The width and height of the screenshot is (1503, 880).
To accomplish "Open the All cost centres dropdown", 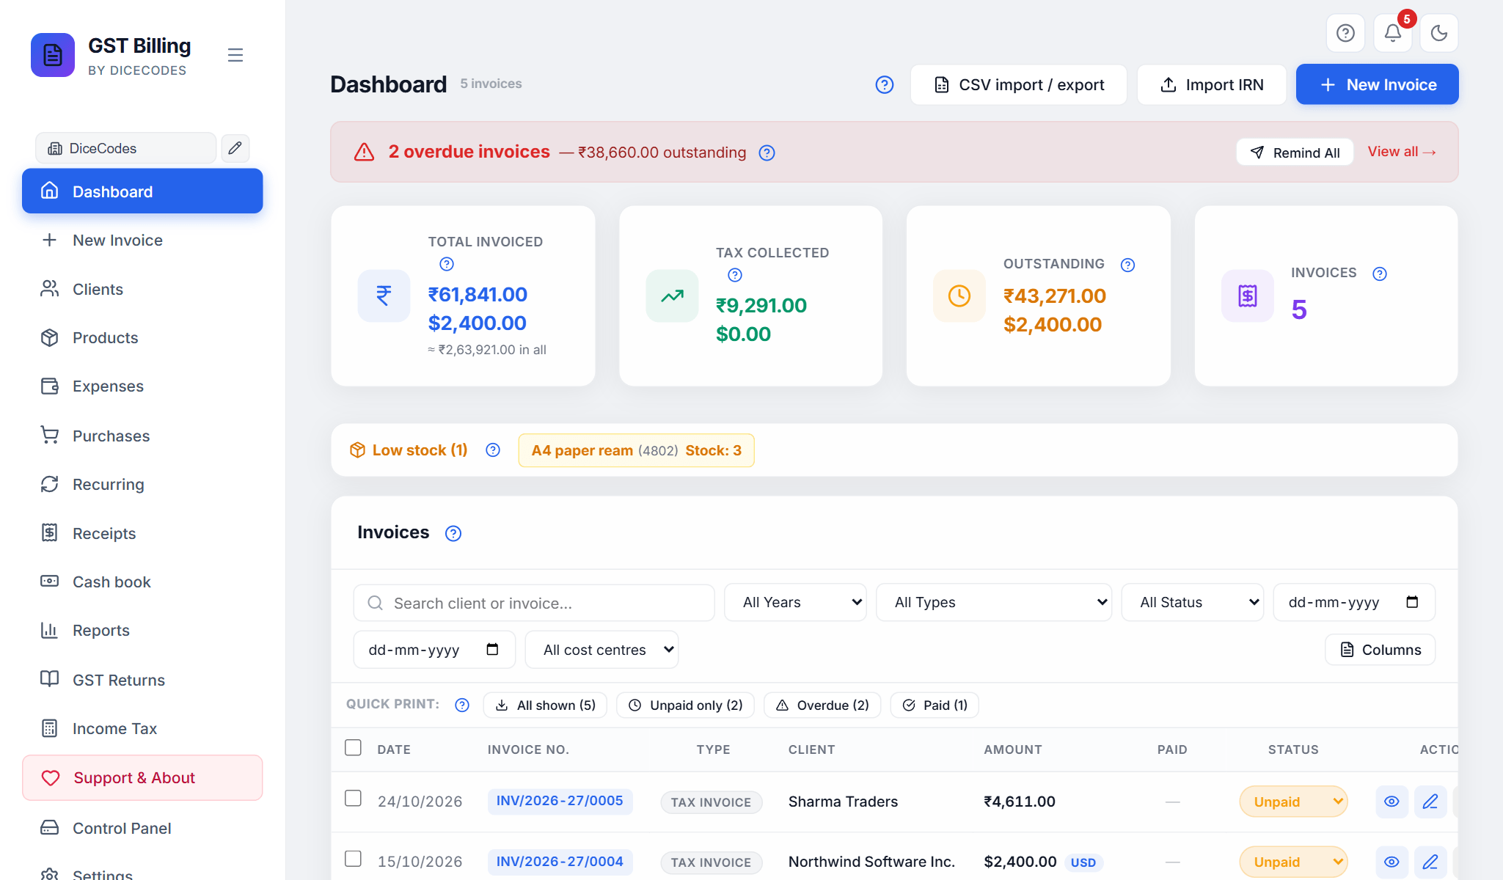I will (602, 650).
